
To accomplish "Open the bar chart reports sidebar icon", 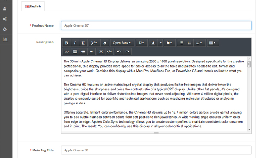I will click(x=5, y=39).
